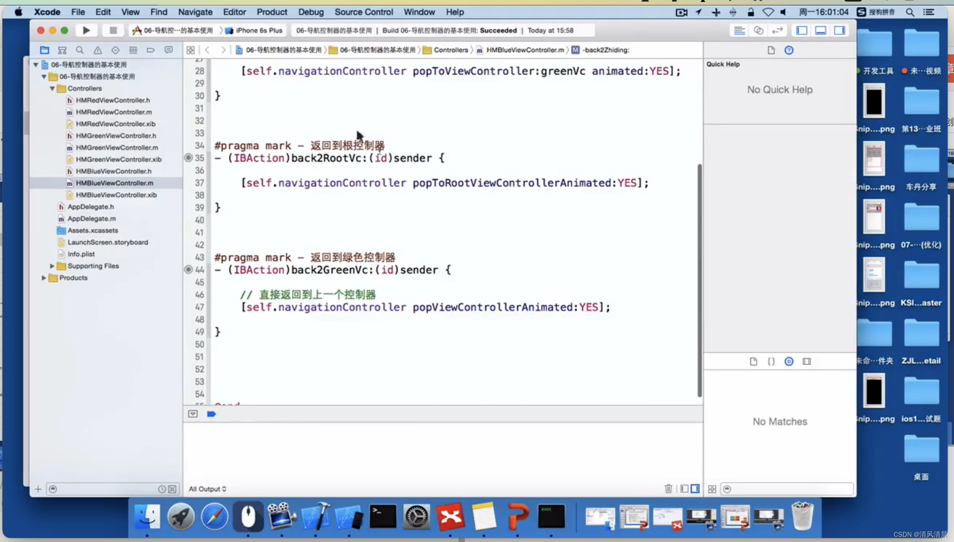Select the breakpoint at line 35

click(189, 157)
